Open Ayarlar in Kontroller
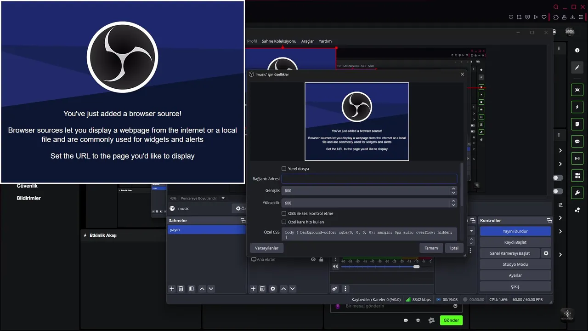588x331 pixels. (x=515, y=275)
